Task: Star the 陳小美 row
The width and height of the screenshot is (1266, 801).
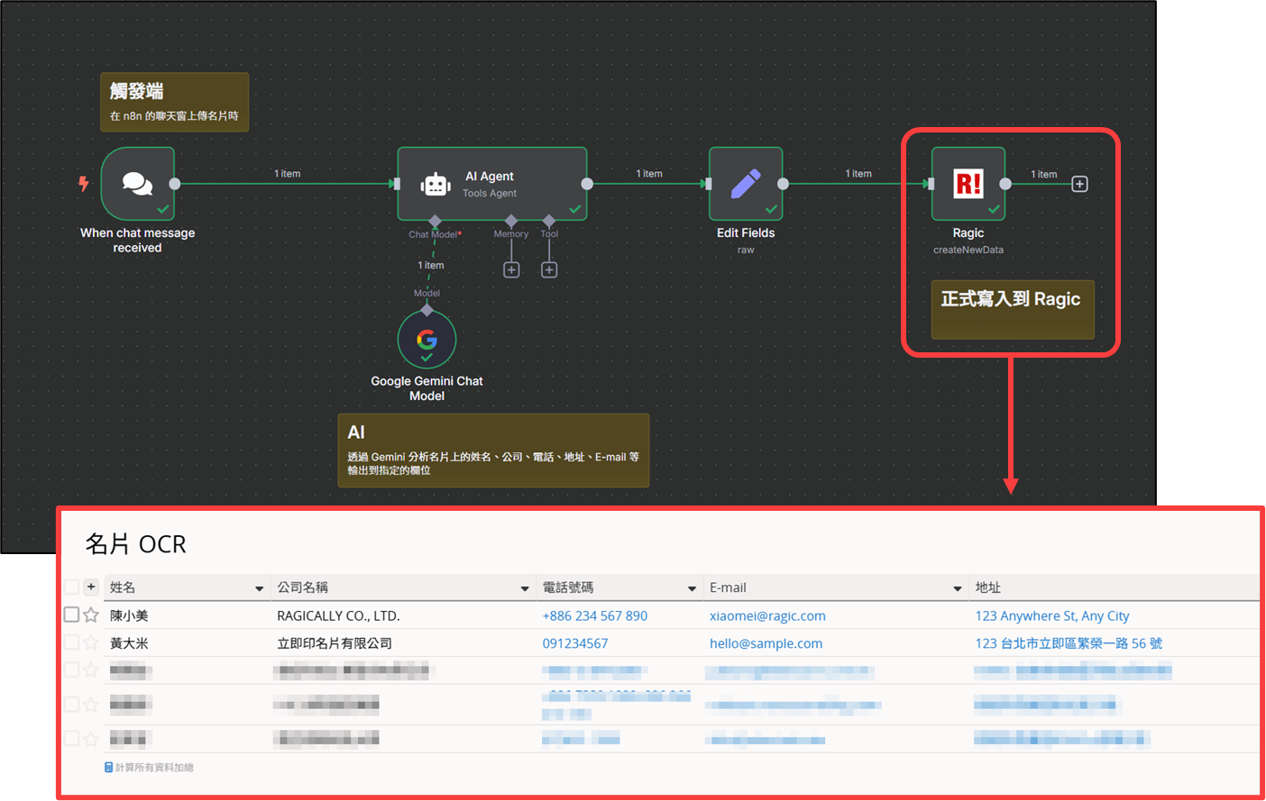Action: point(91,615)
